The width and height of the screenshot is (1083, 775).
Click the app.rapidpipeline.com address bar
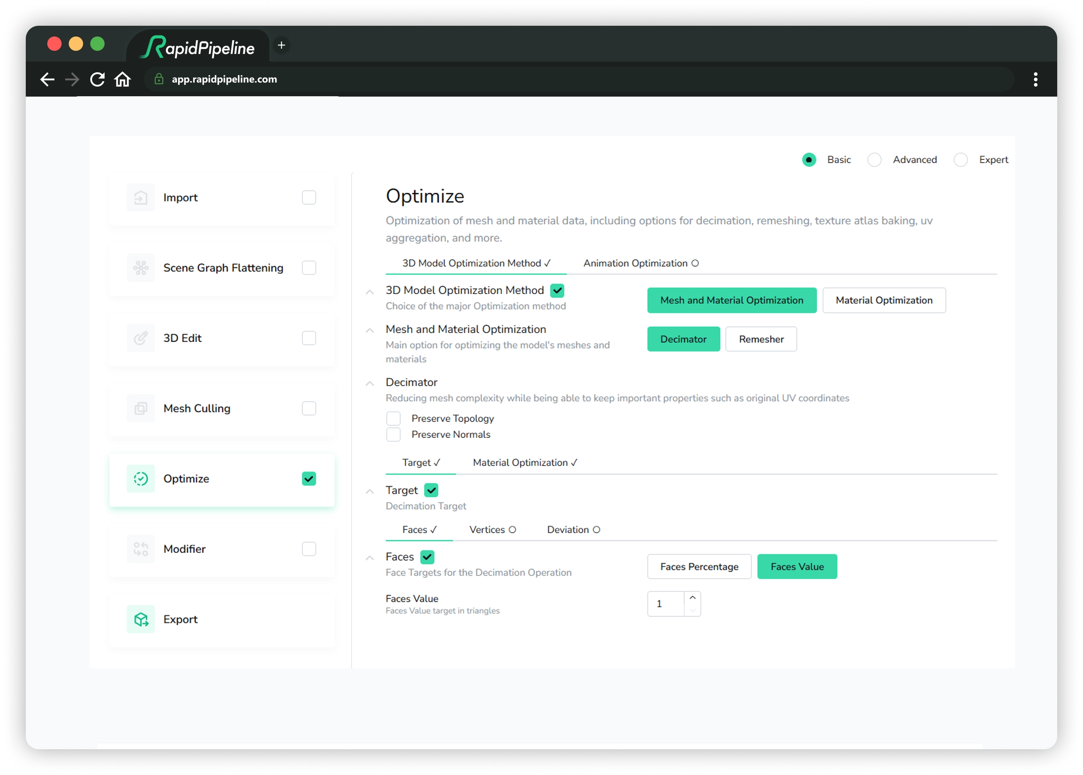click(579, 79)
